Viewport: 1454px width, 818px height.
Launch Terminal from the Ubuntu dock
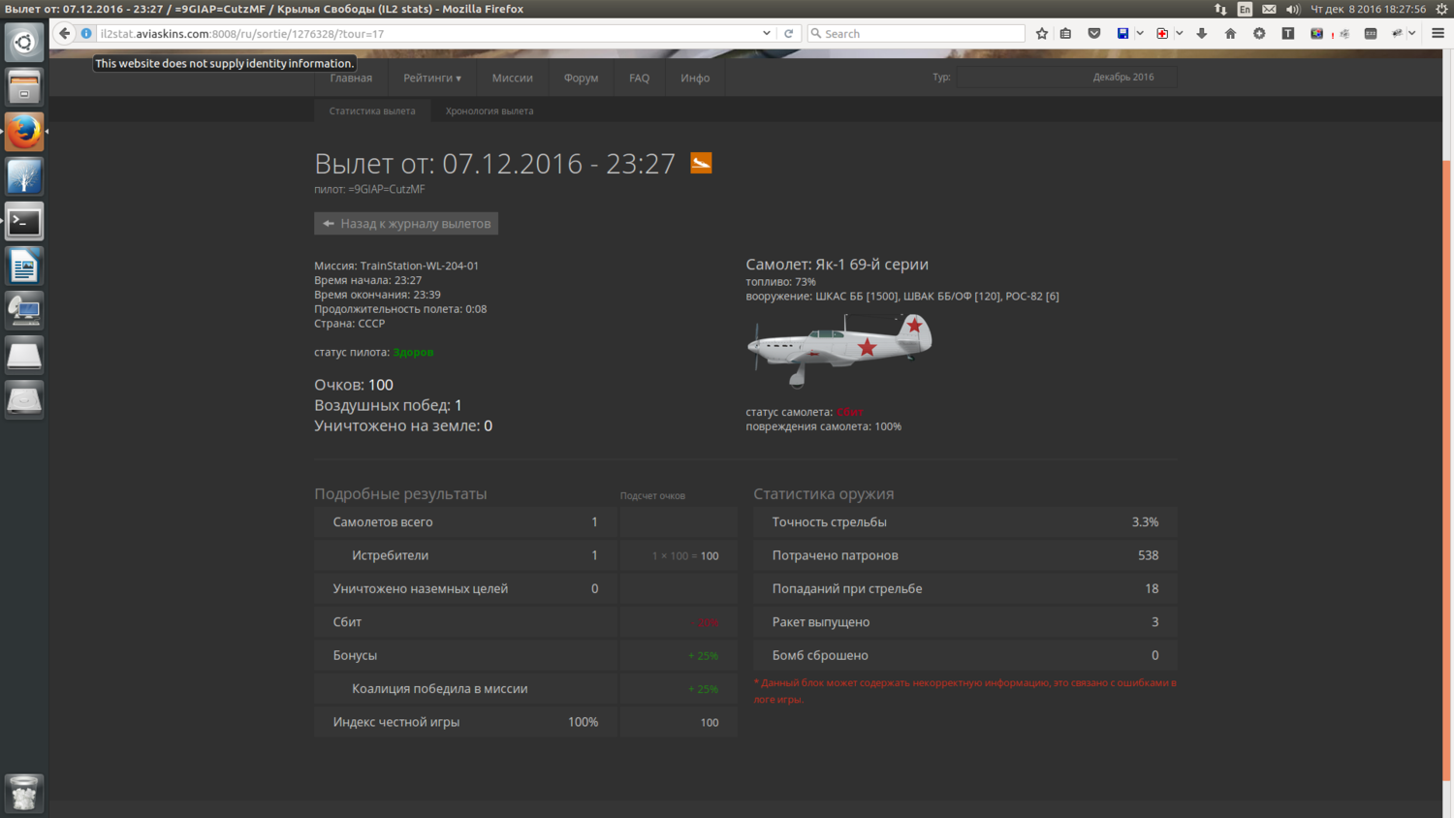point(24,221)
